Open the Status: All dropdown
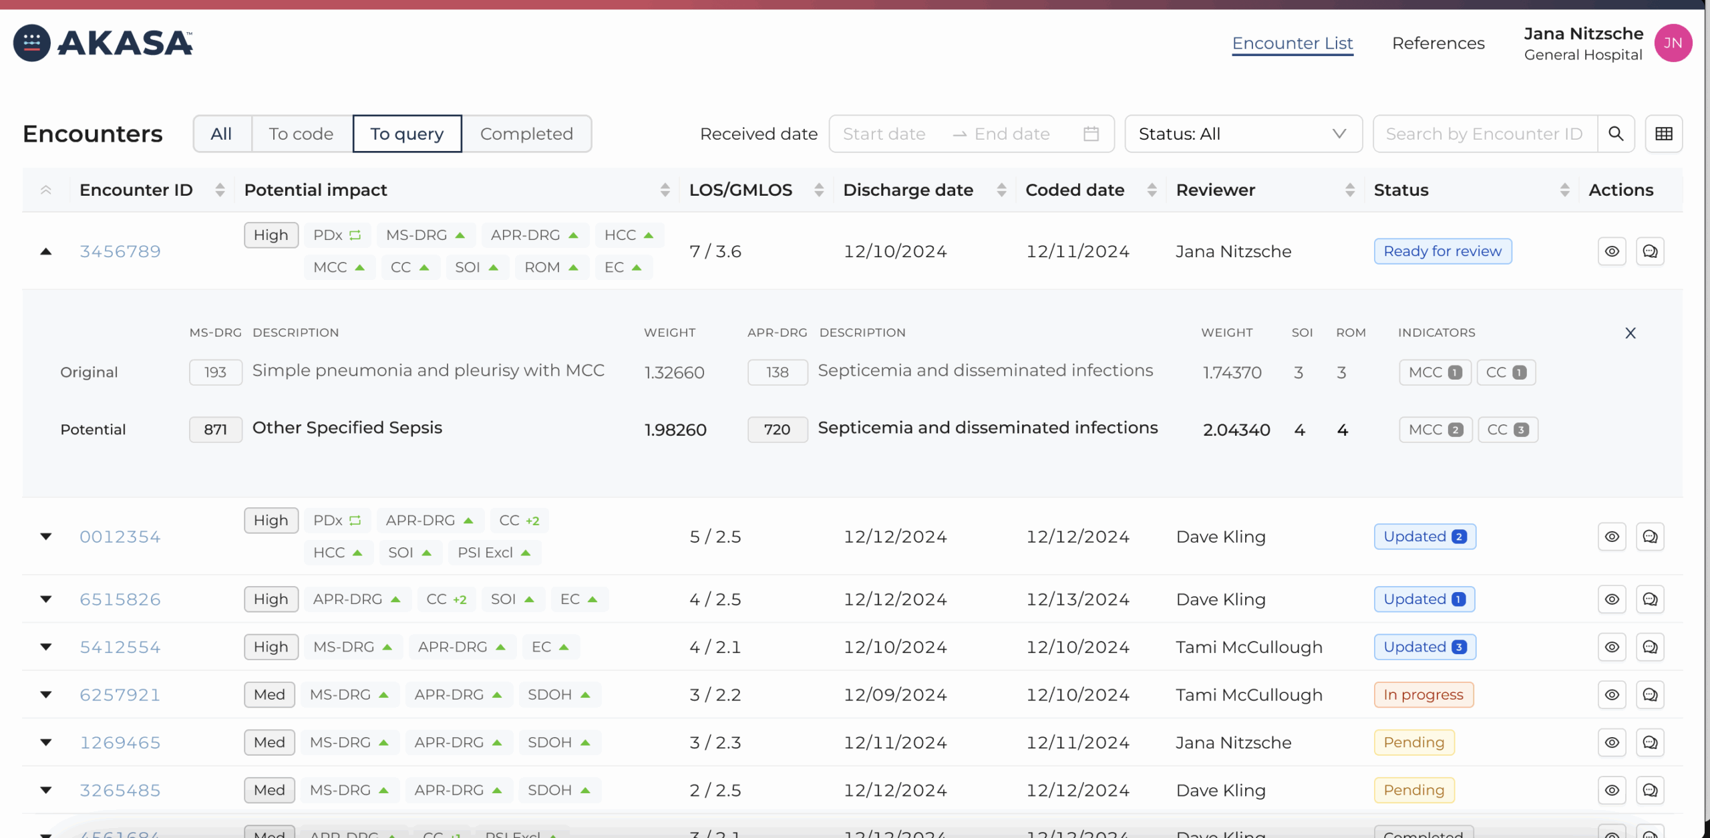The image size is (1710, 838). (1242, 134)
